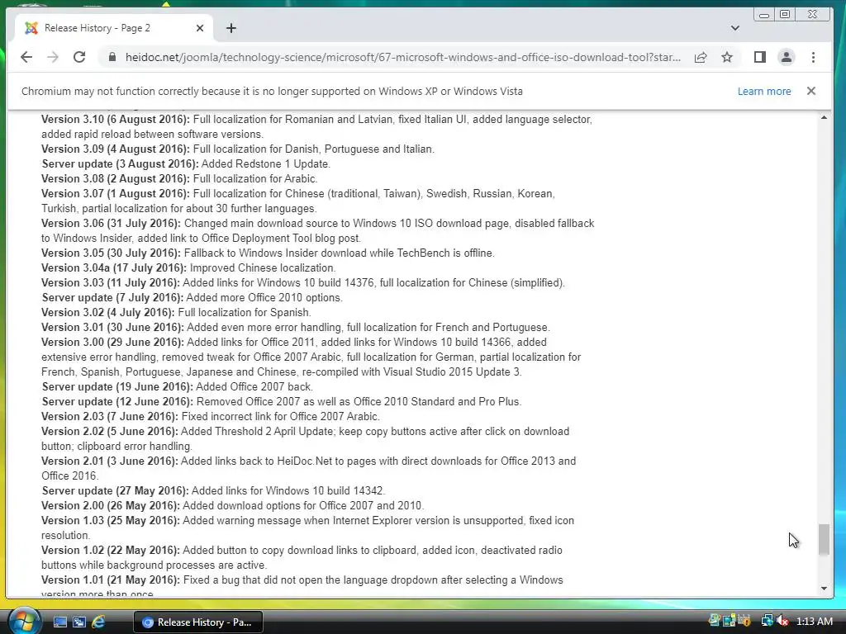
Task: Open the Windows Start orb
Action: [x=24, y=621]
